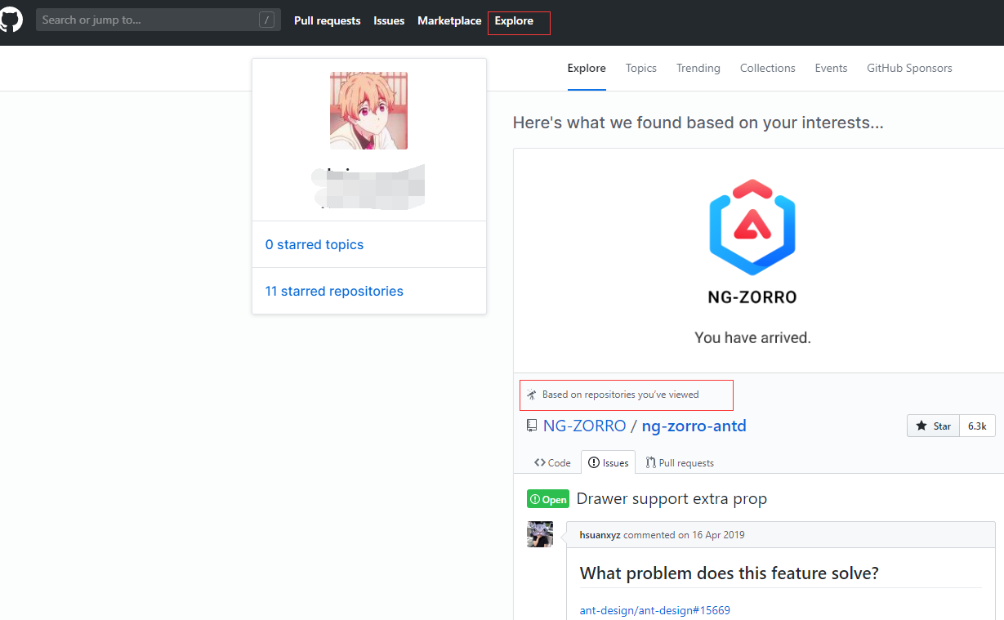The width and height of the screenshot is (1004, 620).
Task: Open the user profile avatar picture
Action: (x=368, y=110)
